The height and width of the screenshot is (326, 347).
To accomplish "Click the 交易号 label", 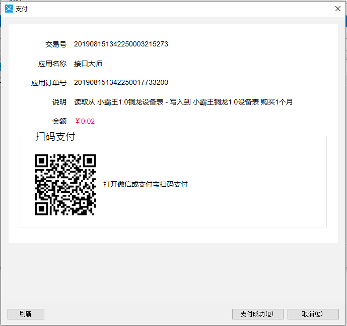I will click(56, 44).
